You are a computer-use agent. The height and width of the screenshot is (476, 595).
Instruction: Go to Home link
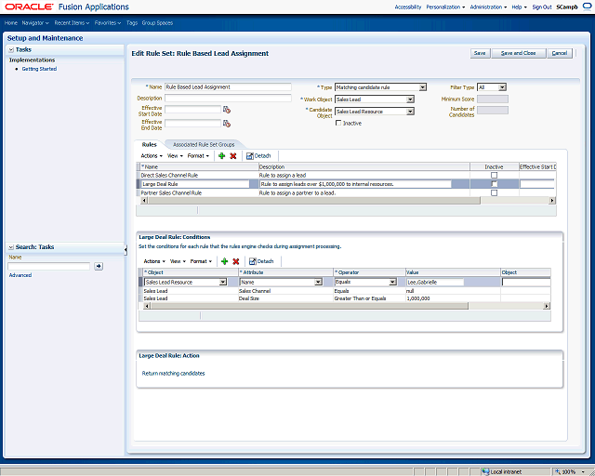pyautogui.click(x=11, y=22)
